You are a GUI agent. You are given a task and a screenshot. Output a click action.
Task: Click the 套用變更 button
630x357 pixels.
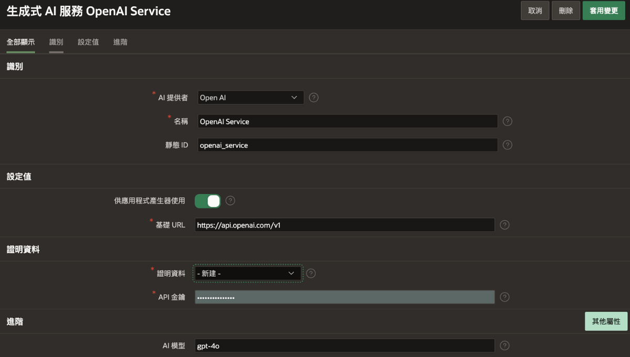604,10
